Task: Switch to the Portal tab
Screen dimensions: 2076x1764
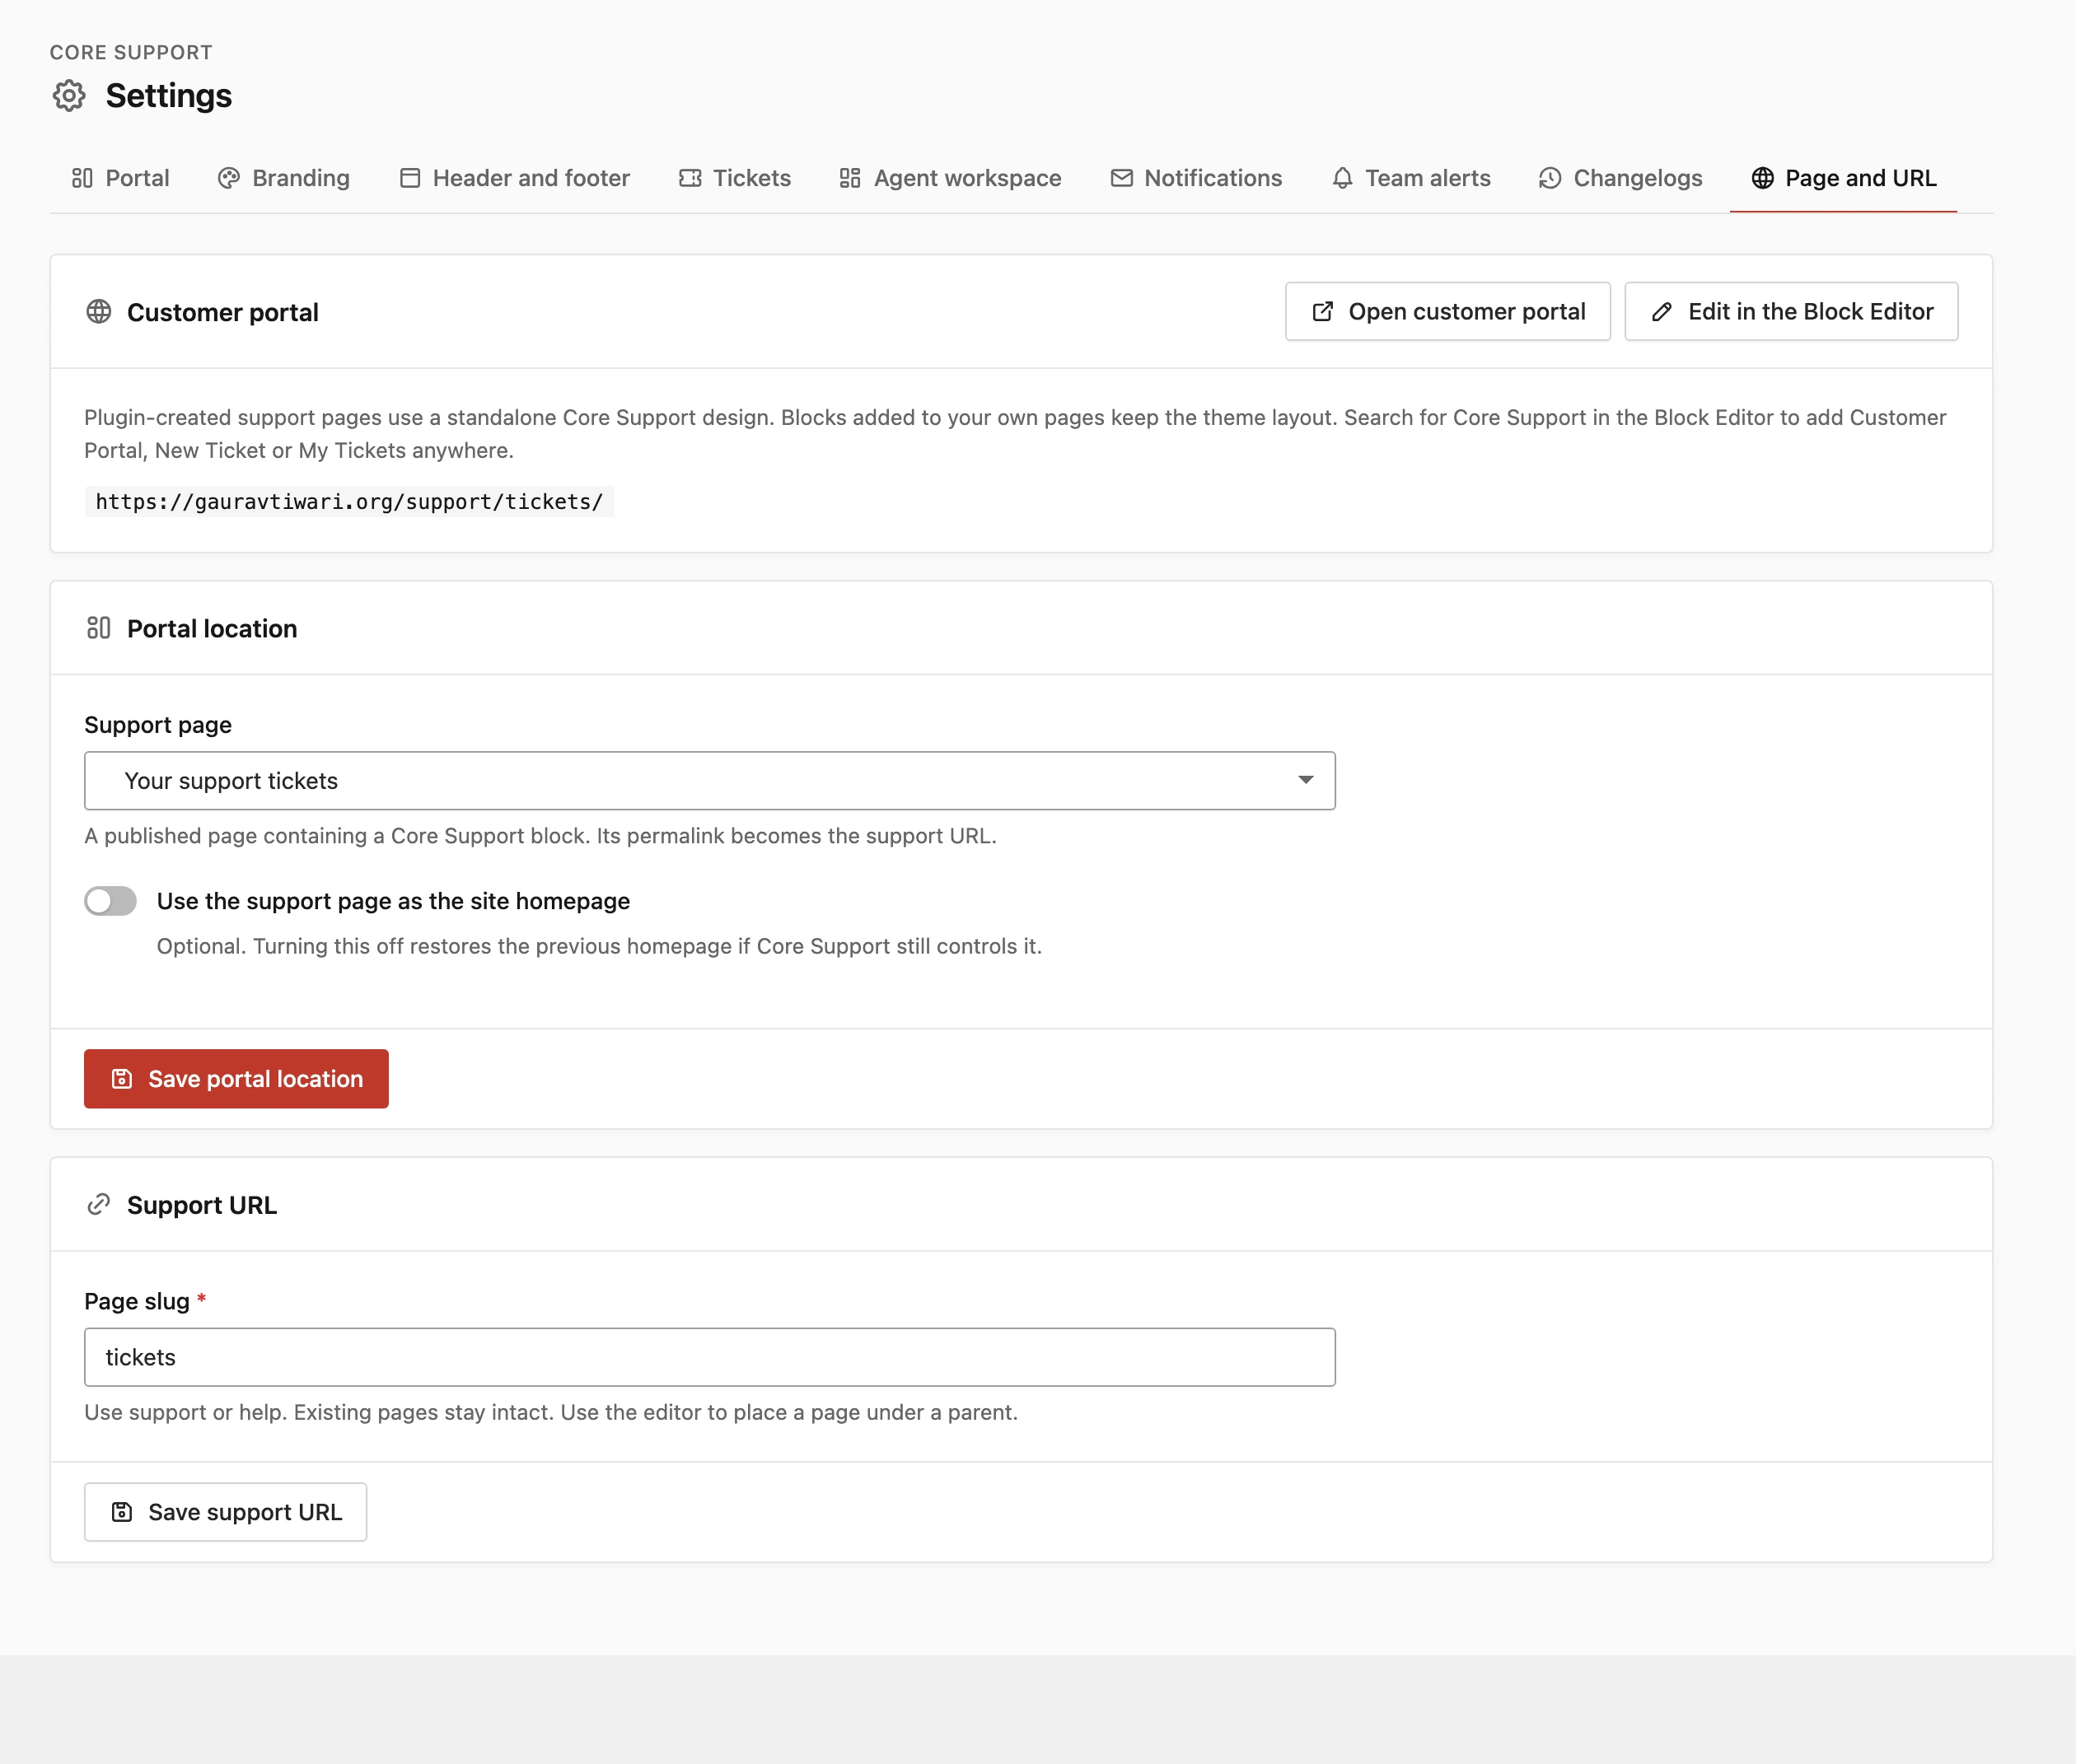Action: [x=120, y=178]
